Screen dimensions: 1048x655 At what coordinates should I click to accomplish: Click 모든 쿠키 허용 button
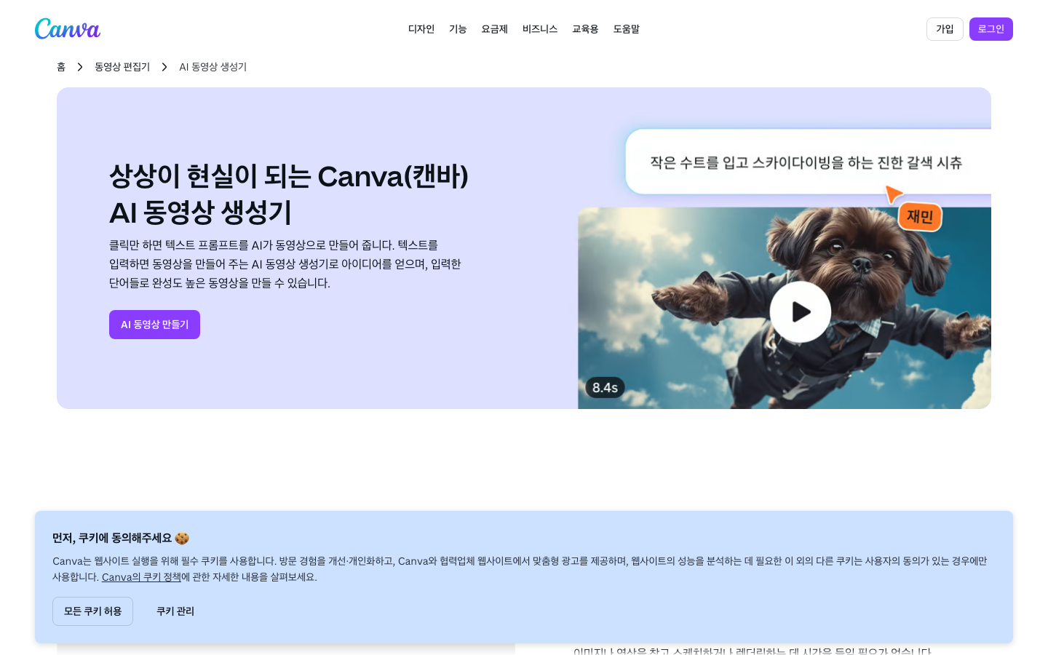[92, 611]
